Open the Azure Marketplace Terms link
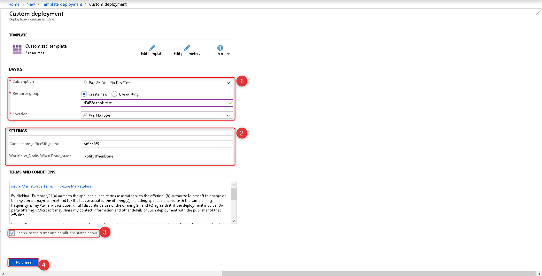542x276 pixels. click(32, 186)
